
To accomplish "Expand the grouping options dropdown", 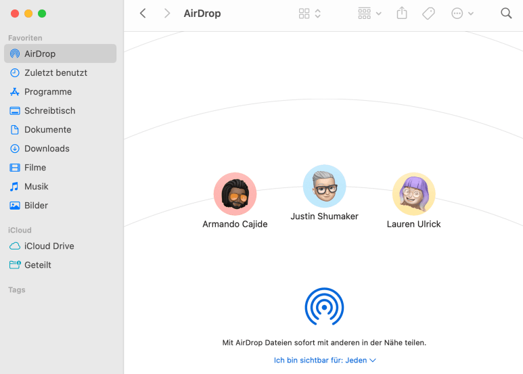I will 369,14.
